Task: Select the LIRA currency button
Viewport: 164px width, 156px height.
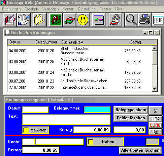Action: click(155, 119)
